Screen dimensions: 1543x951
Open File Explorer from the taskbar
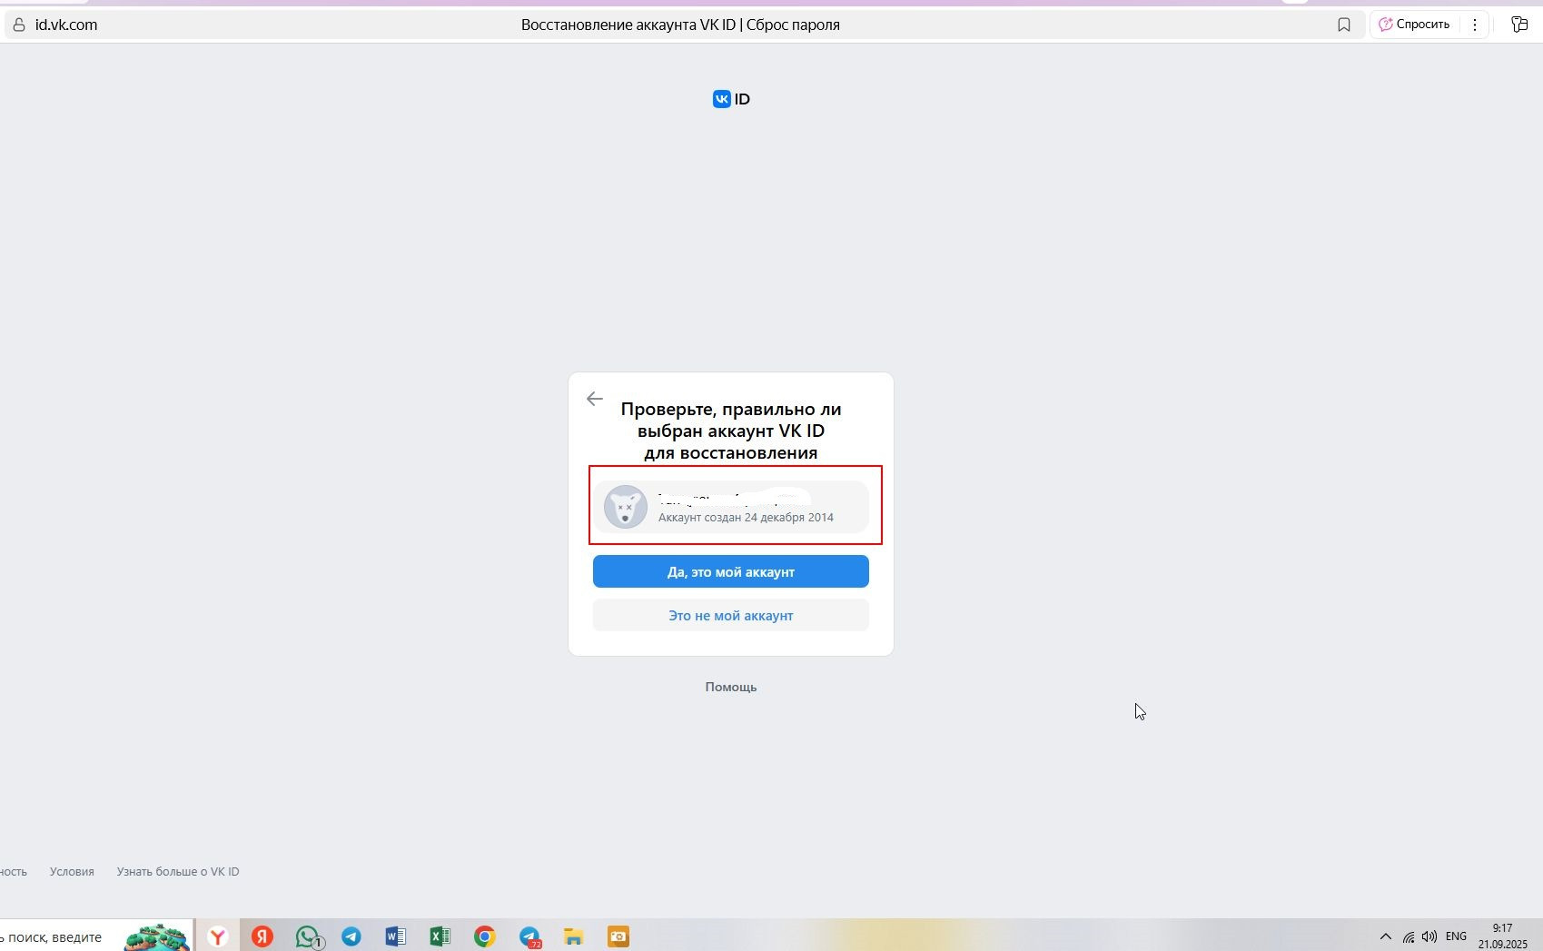(573, 936)
